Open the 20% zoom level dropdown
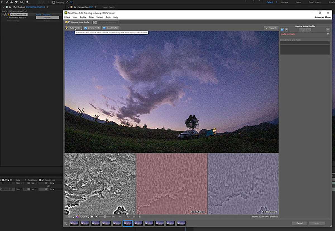This screenshot has width=335, height=231. [70, 216]
